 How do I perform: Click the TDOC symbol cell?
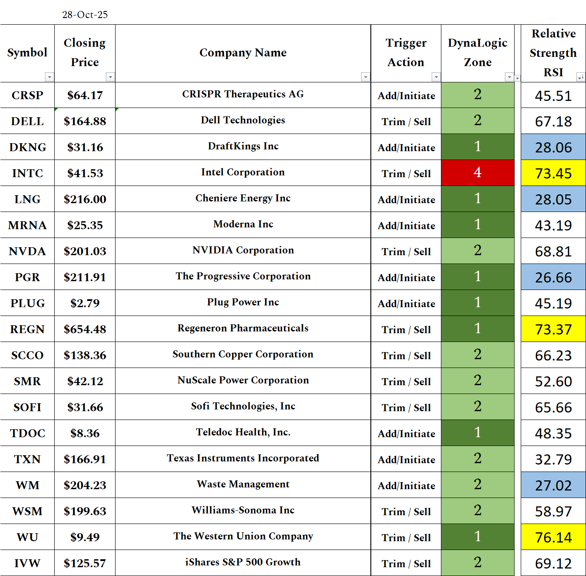click(x=27, y=433)
